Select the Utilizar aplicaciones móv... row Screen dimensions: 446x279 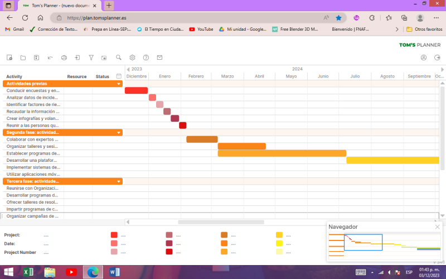tap(33, 174)
